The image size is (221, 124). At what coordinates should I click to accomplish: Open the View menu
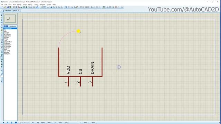[10, 4]
